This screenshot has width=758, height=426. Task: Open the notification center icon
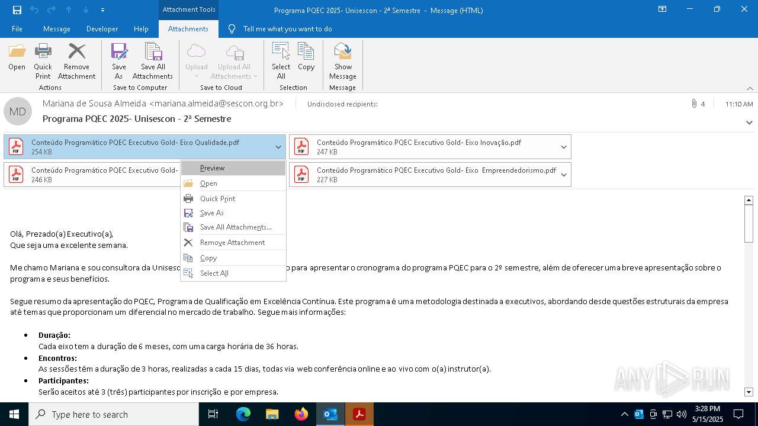click(x=738, y=414)
